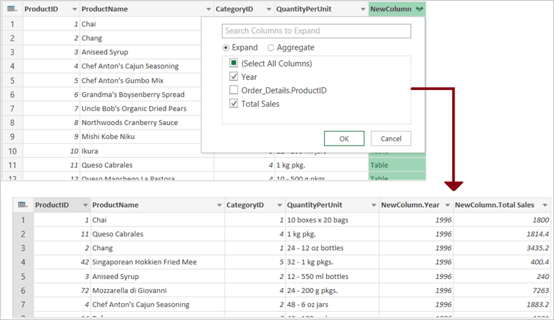
Task: Select the Expand radio option
Action: [x=227, y=48]
